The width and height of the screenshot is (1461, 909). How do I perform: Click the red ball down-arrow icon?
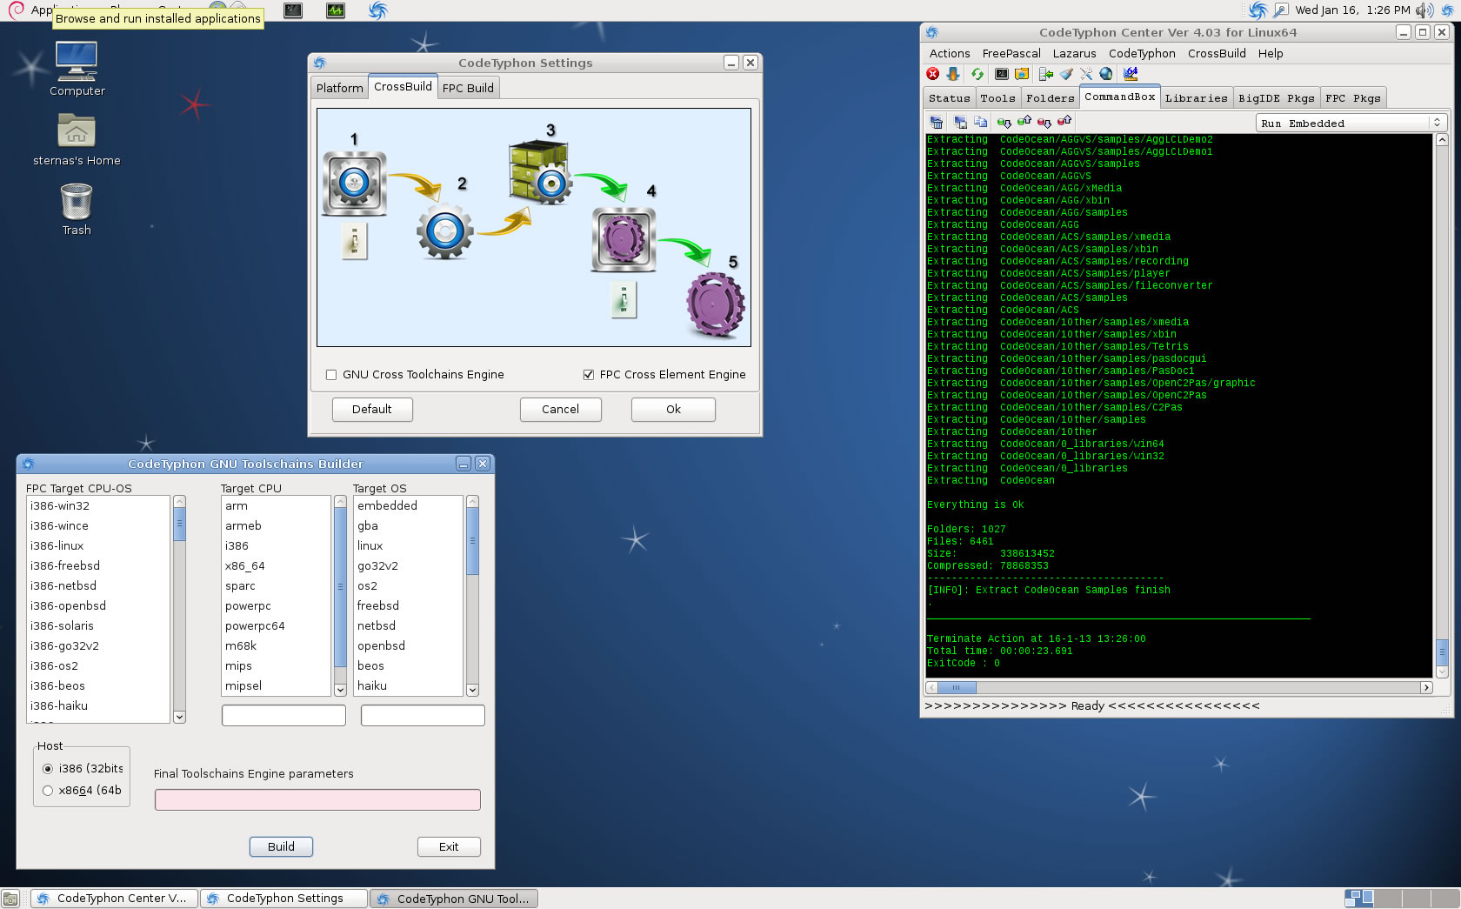pyautogui.click(x=1044, y=123)
